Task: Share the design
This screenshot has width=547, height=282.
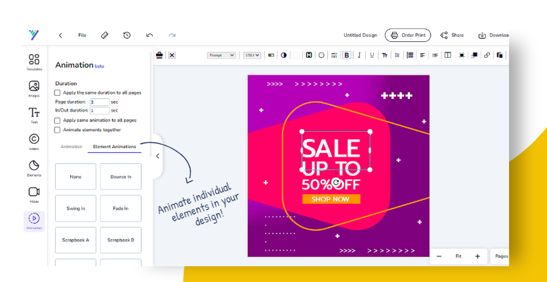Action: pos(452,35)
